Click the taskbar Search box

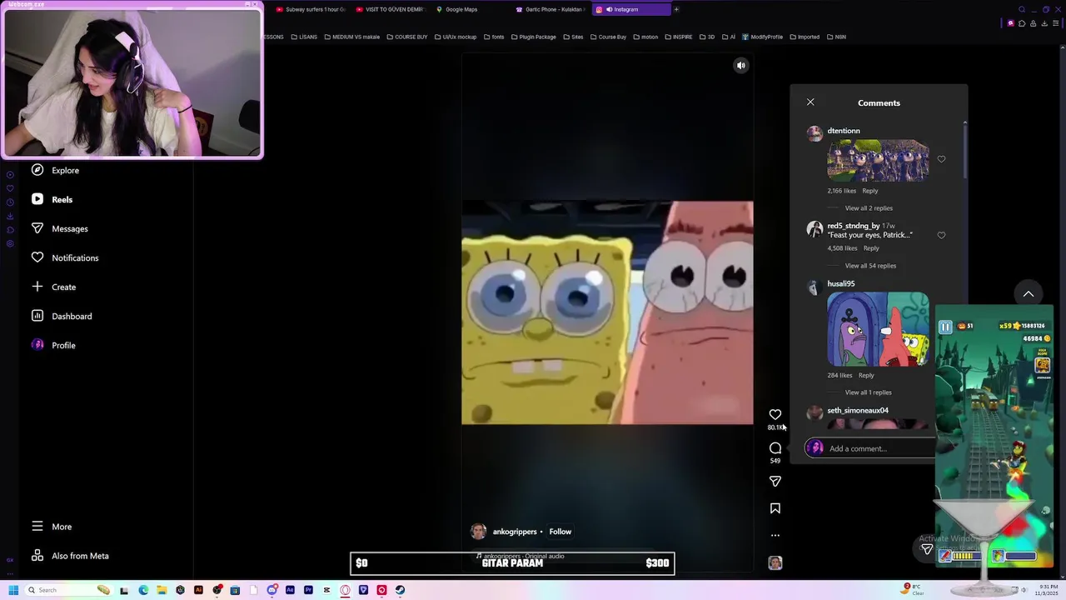69,590
